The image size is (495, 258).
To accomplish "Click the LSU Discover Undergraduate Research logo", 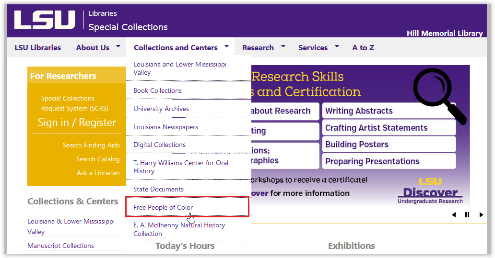I will tap(430, 191).
